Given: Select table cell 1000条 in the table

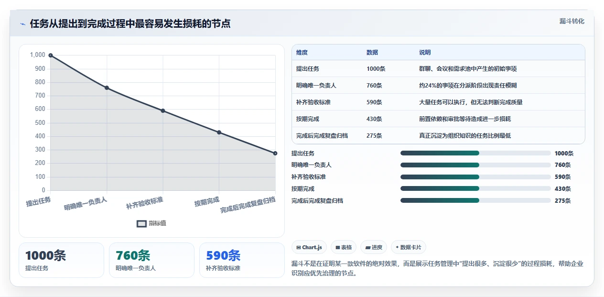Looking at the screenshot, I should tap(376, 69).
